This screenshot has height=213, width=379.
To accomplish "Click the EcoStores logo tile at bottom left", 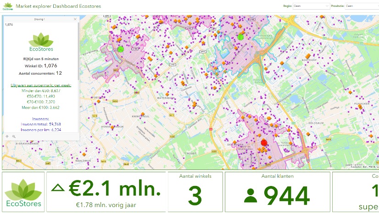I will 23,192.
